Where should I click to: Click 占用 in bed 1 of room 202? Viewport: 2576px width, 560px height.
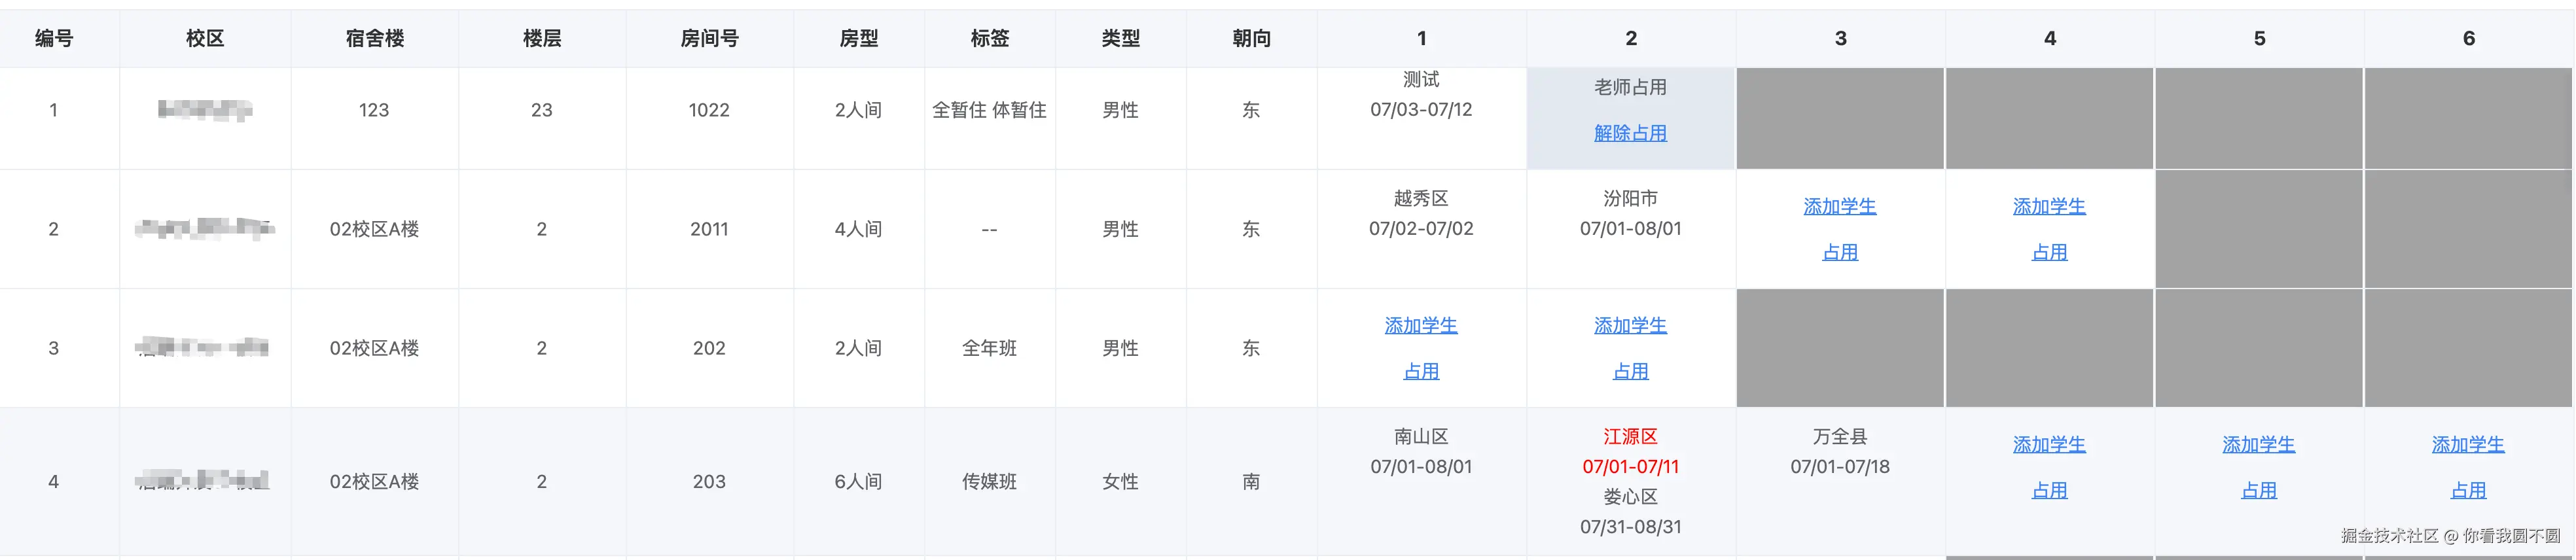click(x=1420, y=371)
